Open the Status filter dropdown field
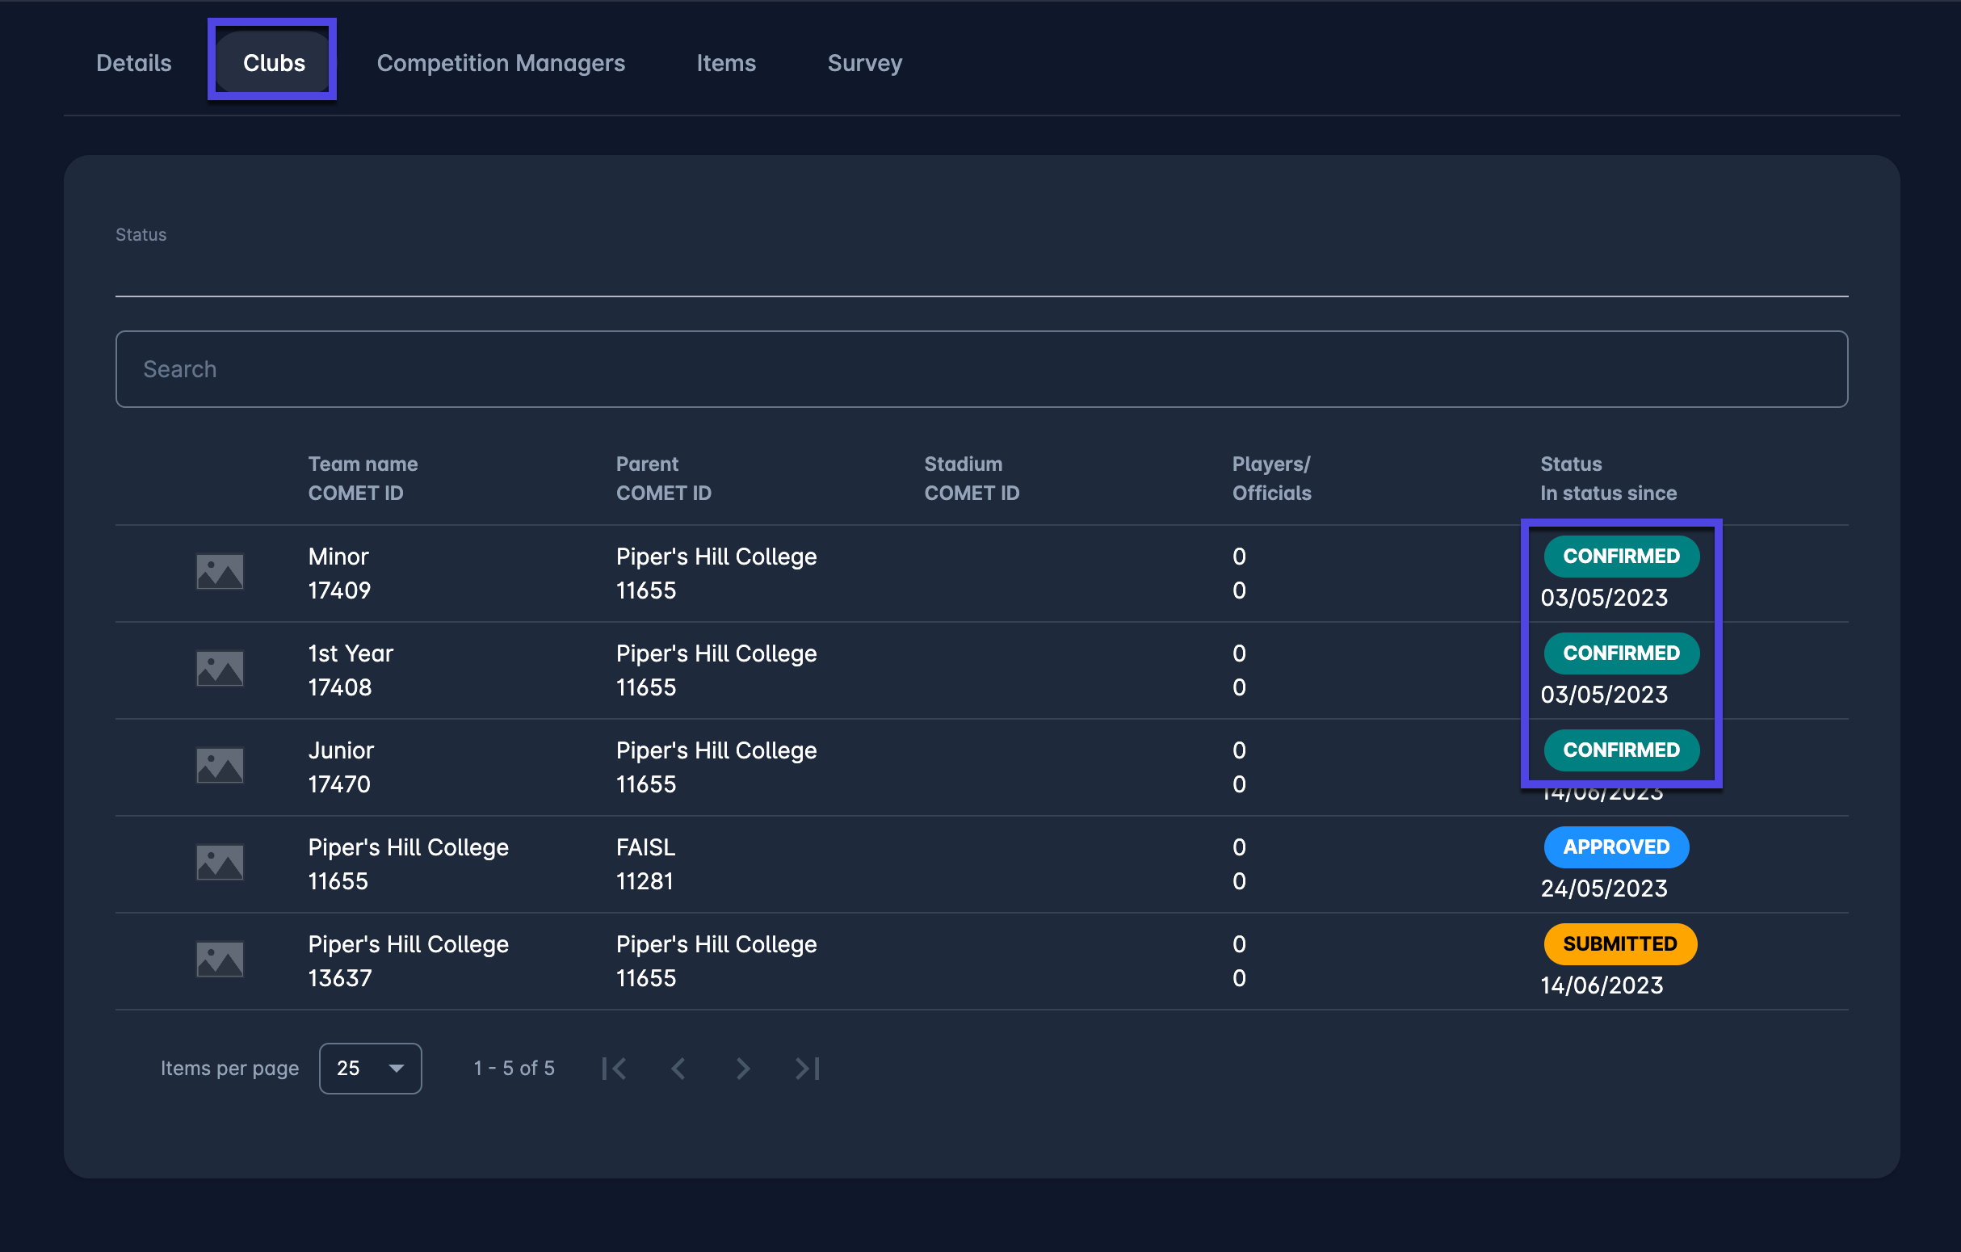 point(980,269)
